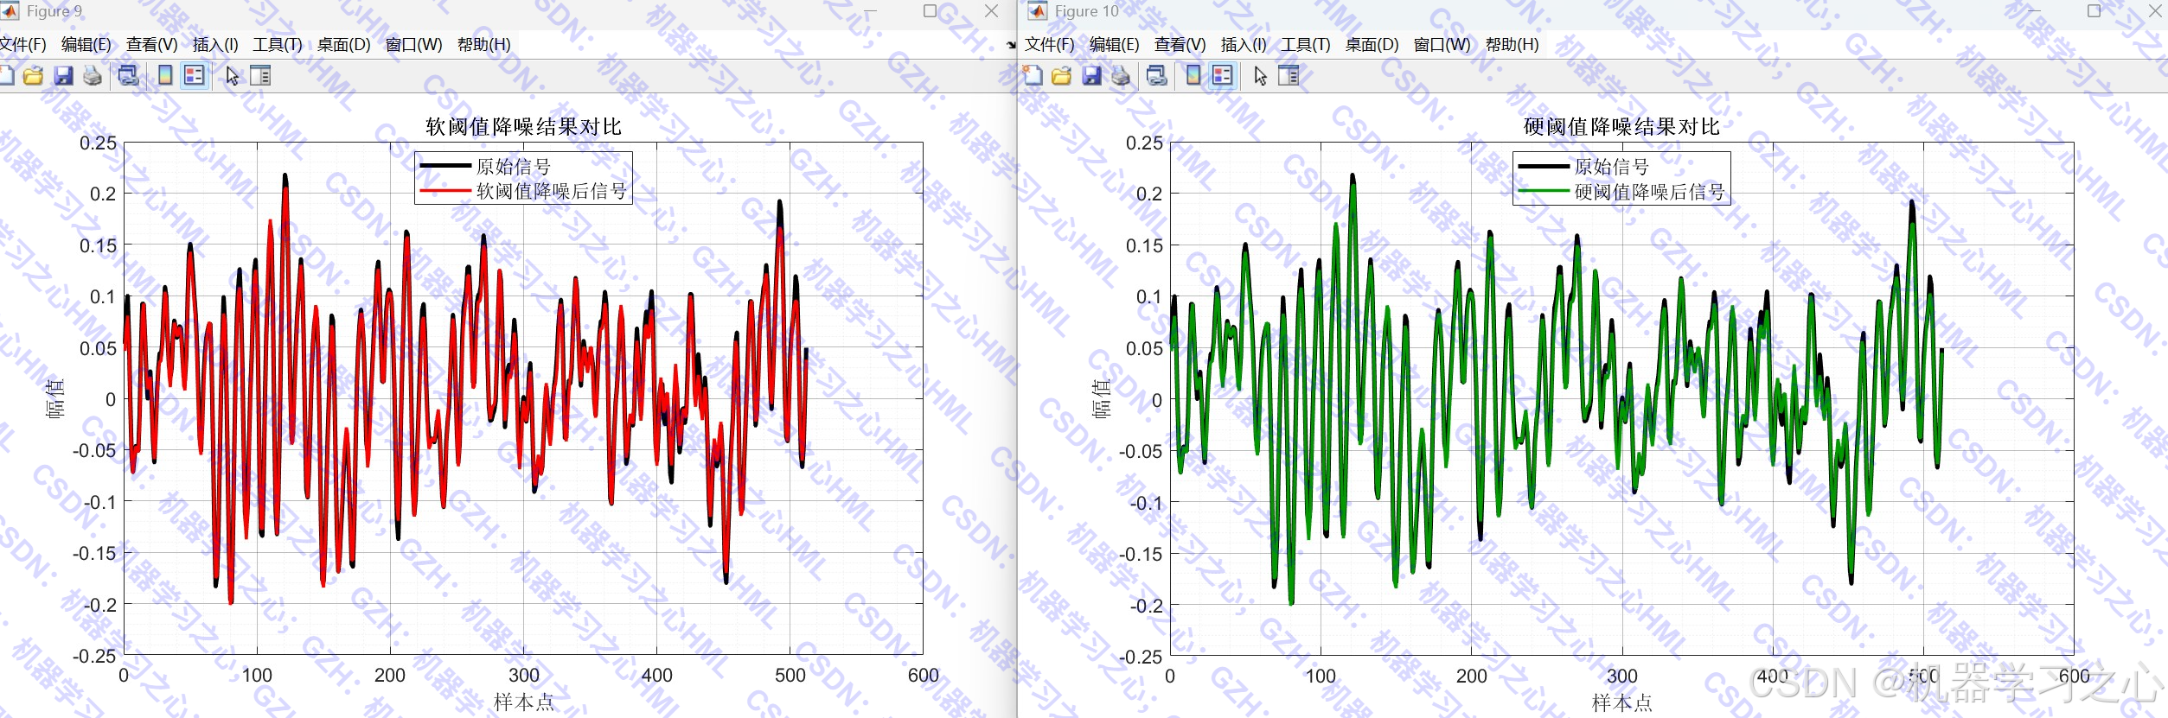Select plot title 软阈值降噪结果对比

tap(523, 127)
